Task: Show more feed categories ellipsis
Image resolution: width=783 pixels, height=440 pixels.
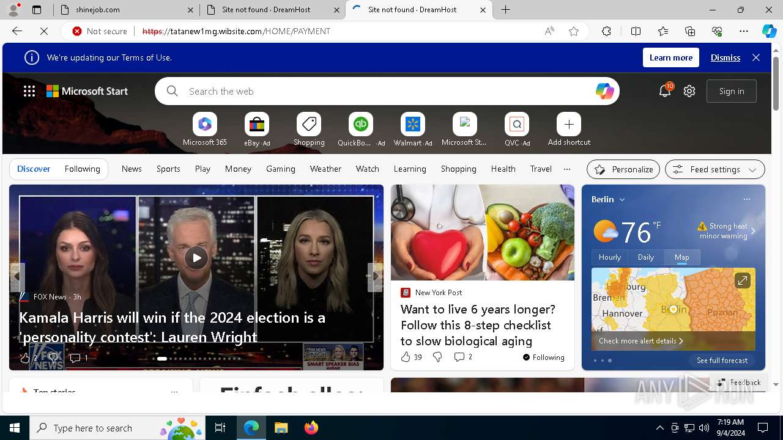Action: tap(566, 169)
